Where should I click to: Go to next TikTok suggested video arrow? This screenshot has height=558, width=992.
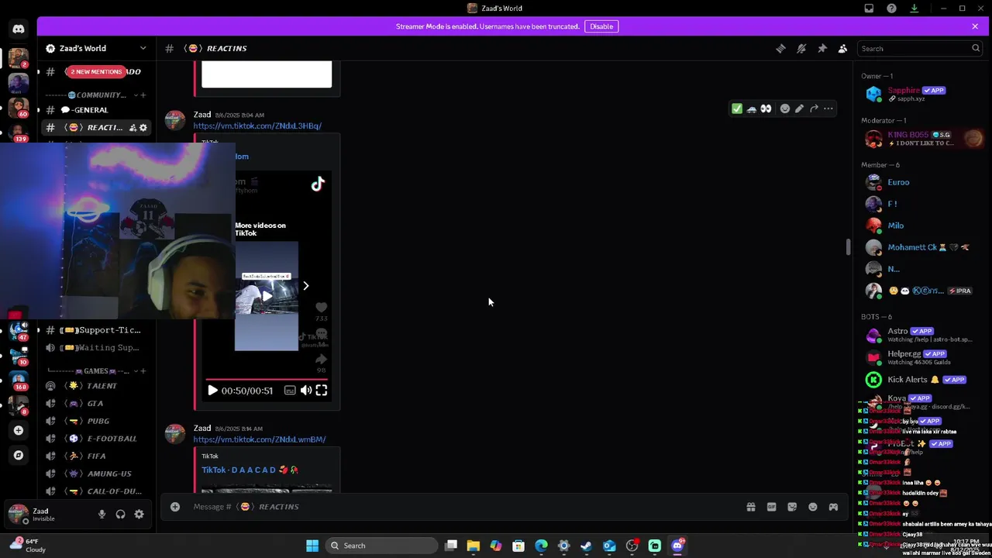305,286
